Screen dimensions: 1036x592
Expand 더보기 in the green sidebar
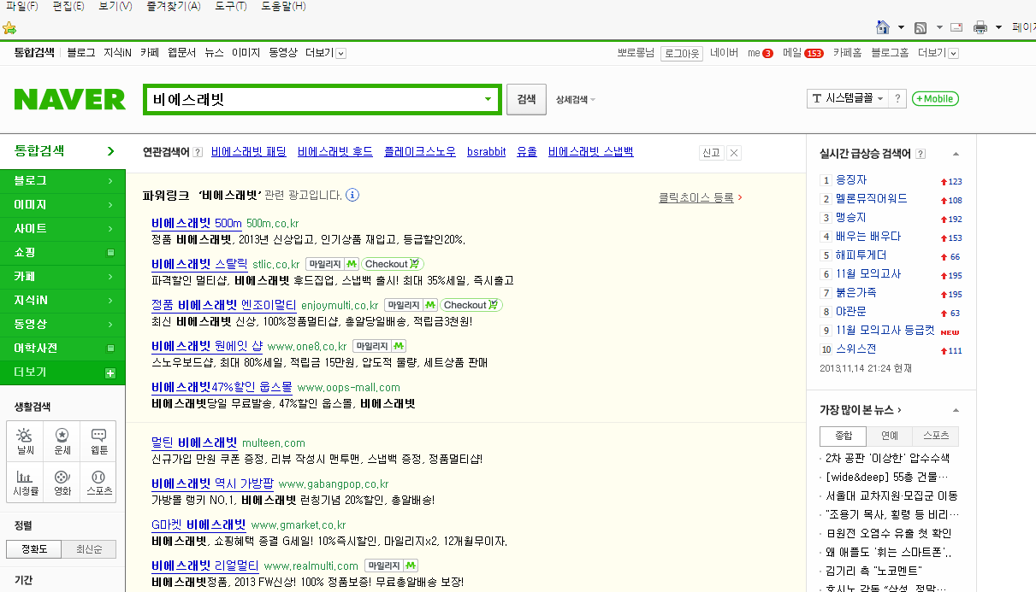[62, 372]
